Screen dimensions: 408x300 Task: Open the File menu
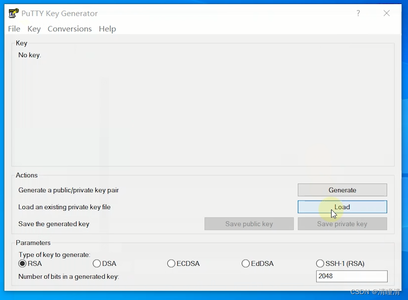tap(14, 29)
